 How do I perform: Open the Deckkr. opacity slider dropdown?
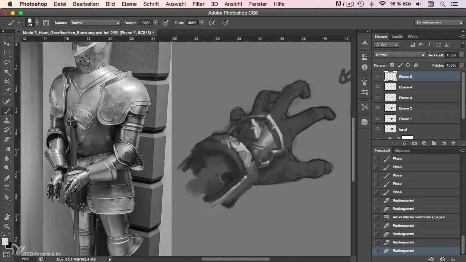tap(156, 23)
